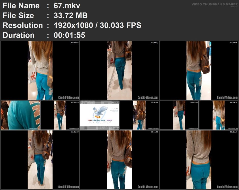
Task: Select the thumbnail stamped 00:01:19
Action: pos(219,115)
